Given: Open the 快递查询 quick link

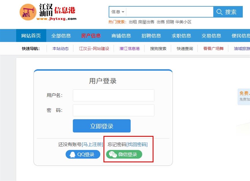Looking at the screenshot, I should 185,48.
